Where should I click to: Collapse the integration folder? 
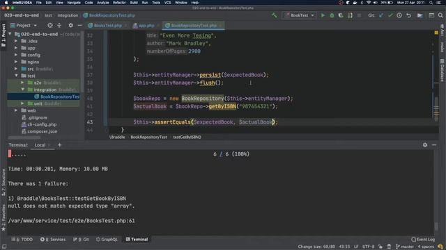[x=22, y=90]
